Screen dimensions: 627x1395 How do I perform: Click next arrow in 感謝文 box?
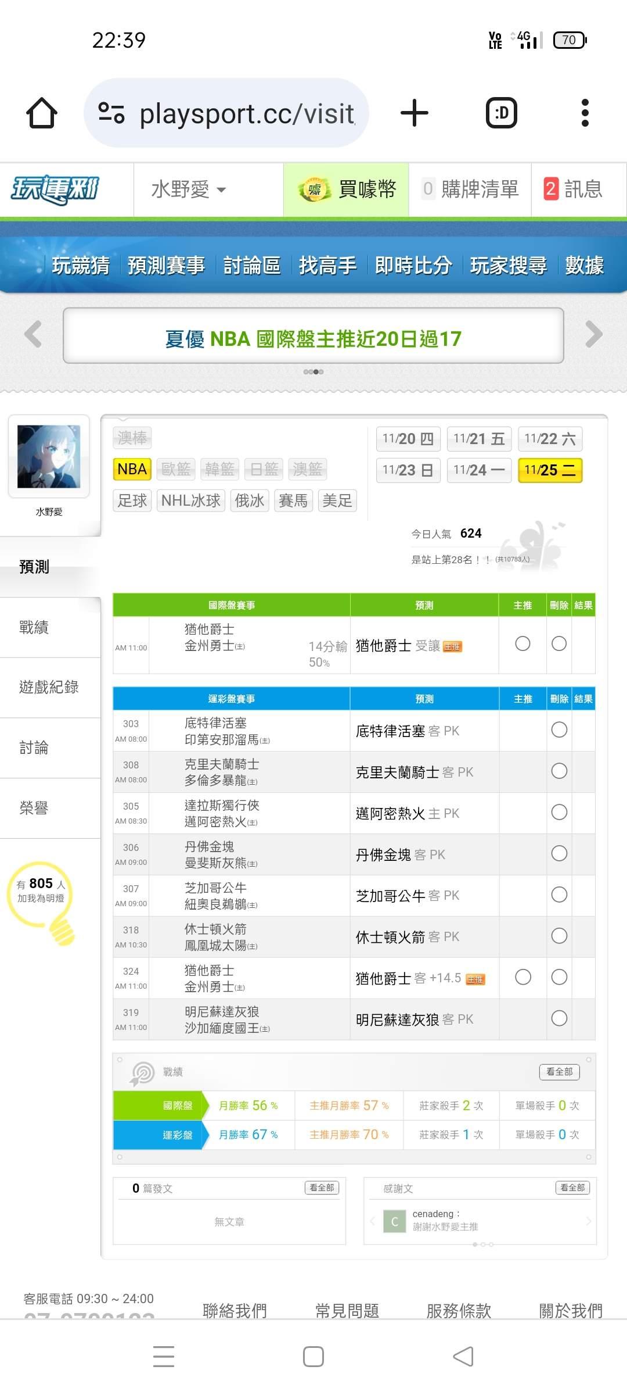(x=588, y=1221)
